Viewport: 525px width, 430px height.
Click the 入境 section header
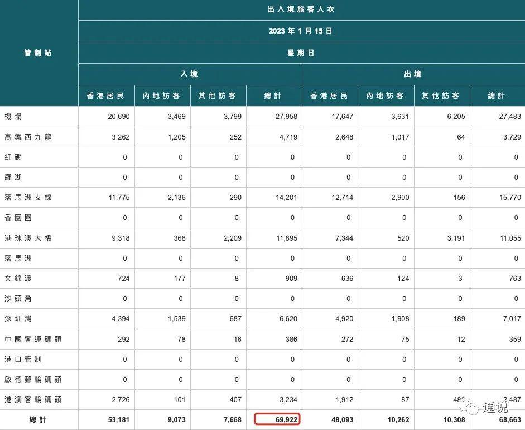coord(190,74)
